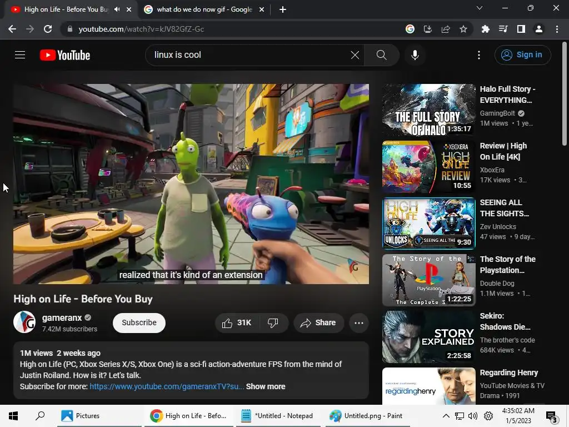The height and width of the screenshot is (427, 569).
Task: Open the Chrome profile avatar menu
Action: [539, 29]
